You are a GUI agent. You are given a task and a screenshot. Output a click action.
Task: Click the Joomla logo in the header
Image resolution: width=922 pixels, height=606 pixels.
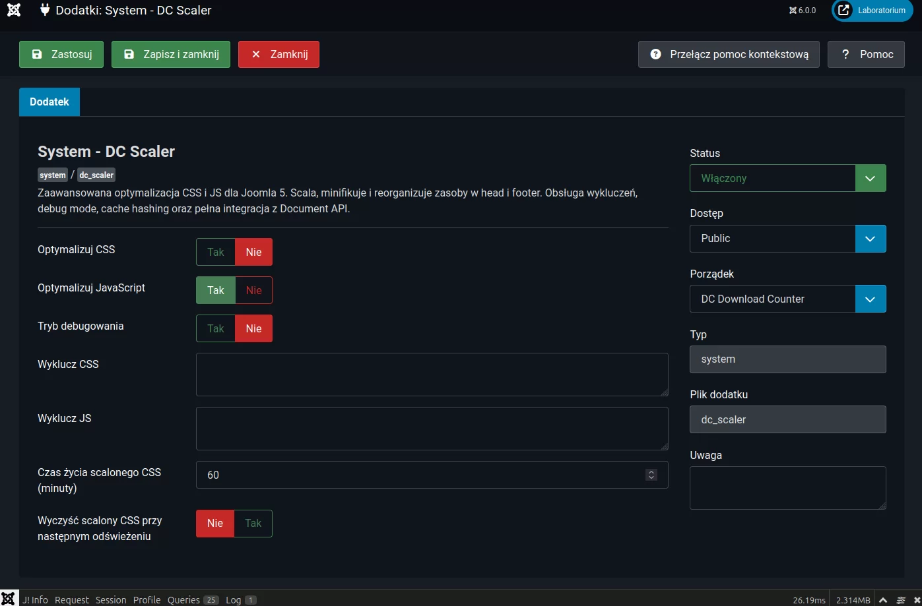point(14,11)
